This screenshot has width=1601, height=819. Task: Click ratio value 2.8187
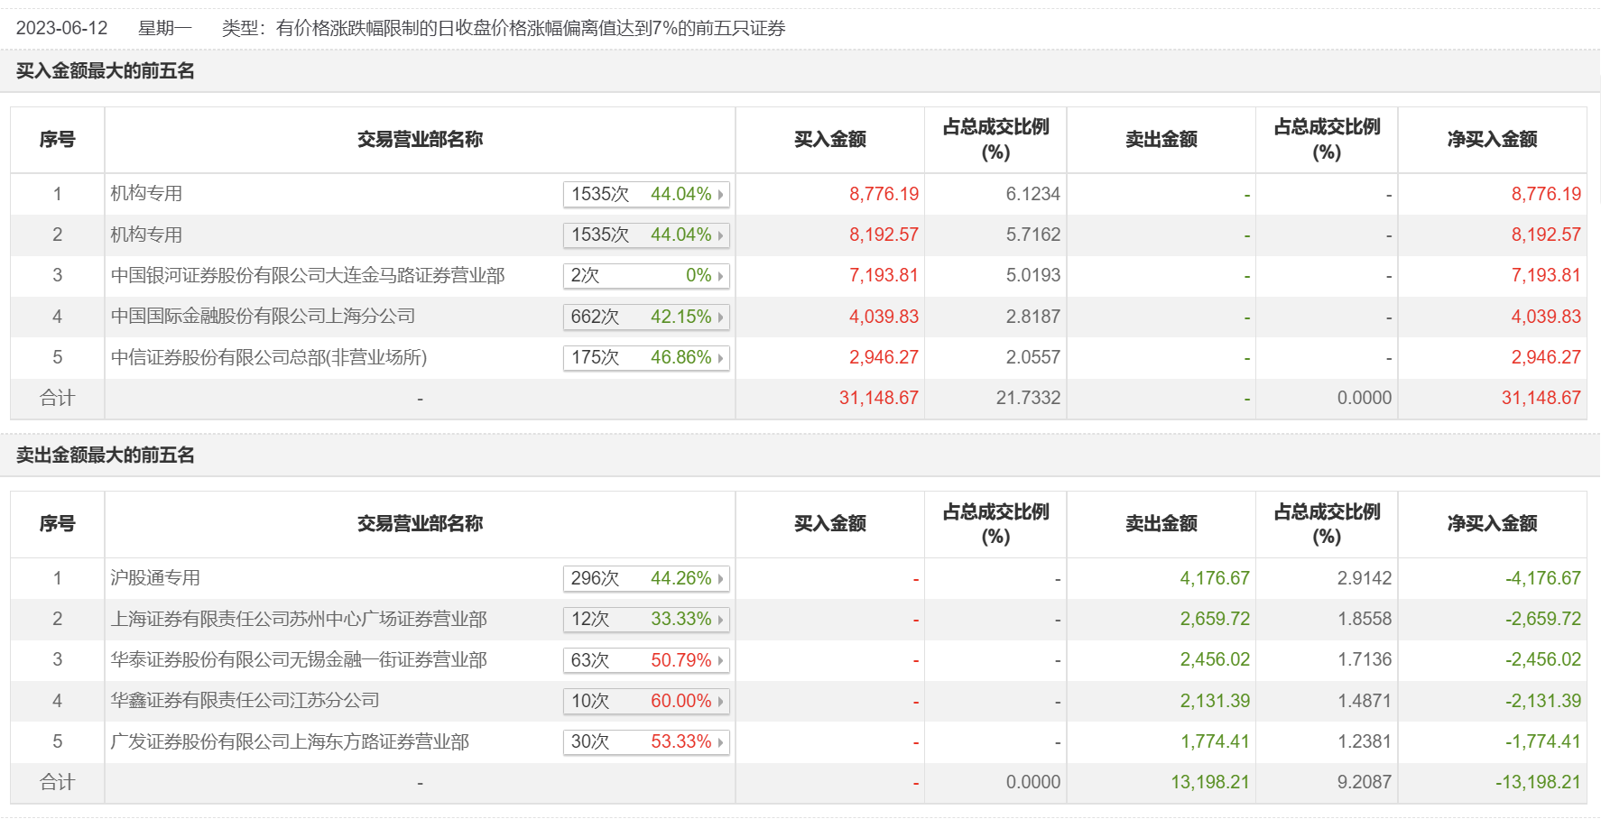(x=1033, y=317)
